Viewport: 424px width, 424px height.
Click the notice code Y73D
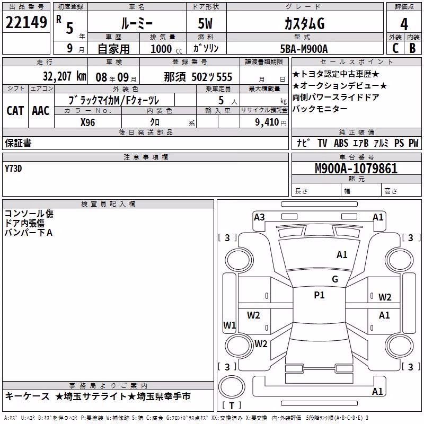(13, 169)
